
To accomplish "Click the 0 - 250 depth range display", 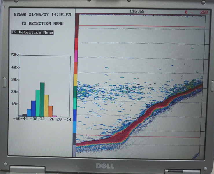I will pos(197,12).
